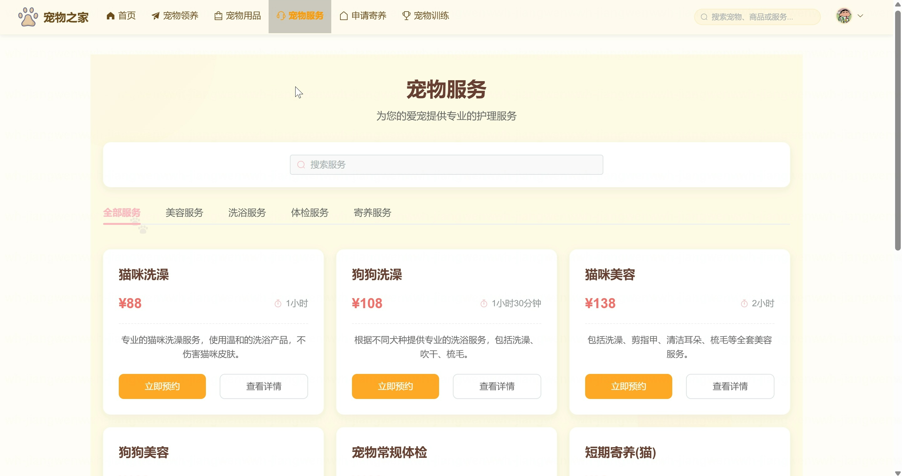This screenshot has width=902, height=476.
Task: Click the paper plane icon for 宠物领养
Action: pyautogui.click(x=155, y=16)
